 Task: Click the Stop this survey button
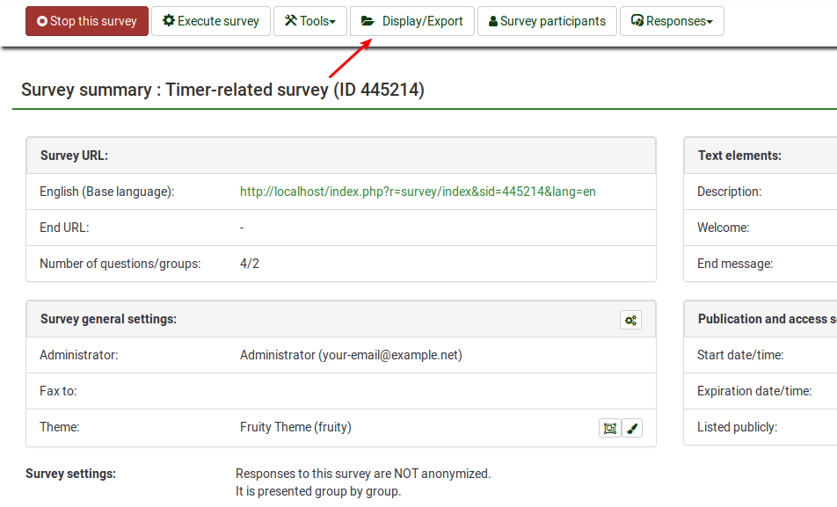point(86,21)
